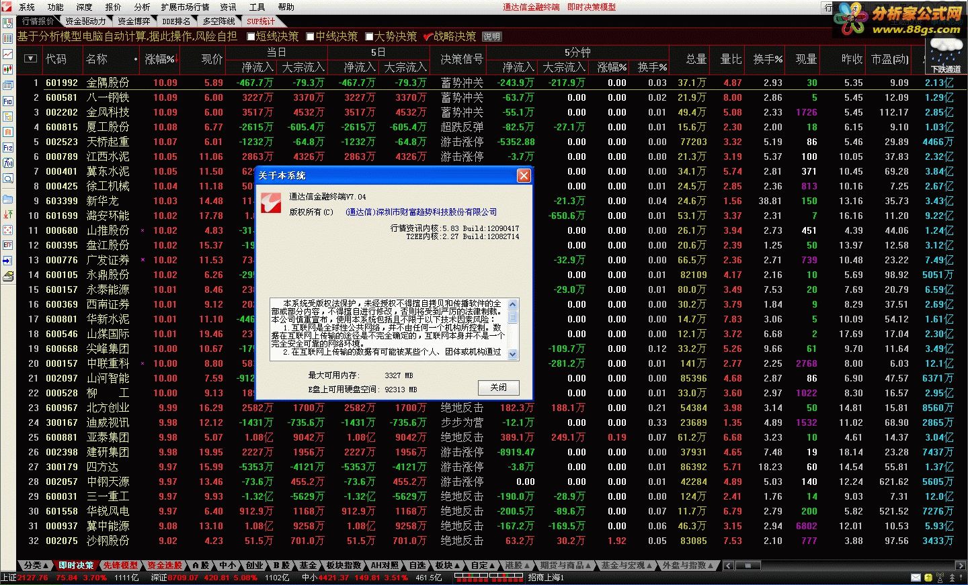Expand the 板块▲ bottom tab menu
Viewport: 968px width, 585px height.
point(448,566)
